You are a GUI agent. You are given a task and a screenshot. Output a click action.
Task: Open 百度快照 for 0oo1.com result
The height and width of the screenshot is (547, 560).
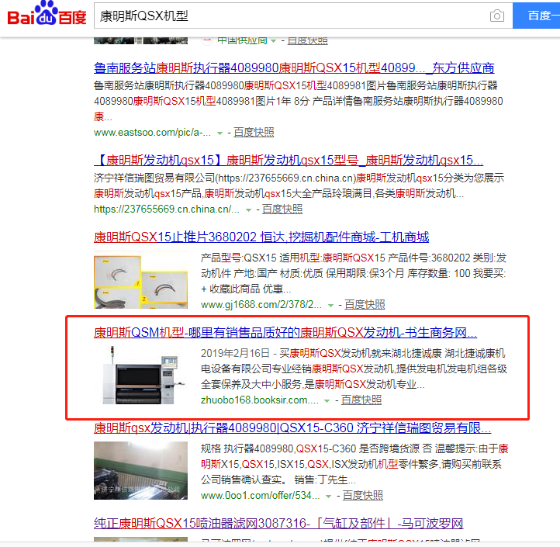[363, 495]
